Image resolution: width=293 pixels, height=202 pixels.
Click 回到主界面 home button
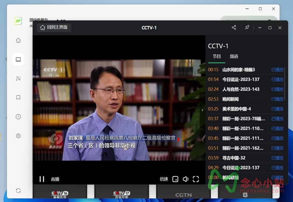(x=54, y=27)
